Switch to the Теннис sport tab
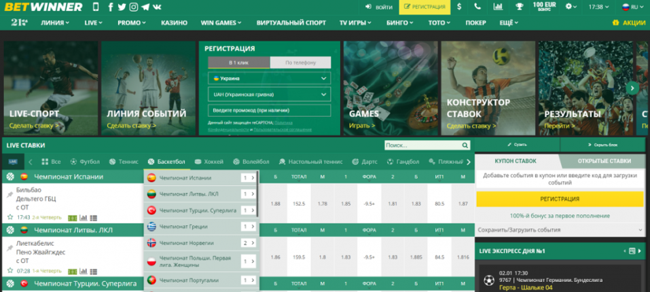650x292 pixels. [124, 162]
